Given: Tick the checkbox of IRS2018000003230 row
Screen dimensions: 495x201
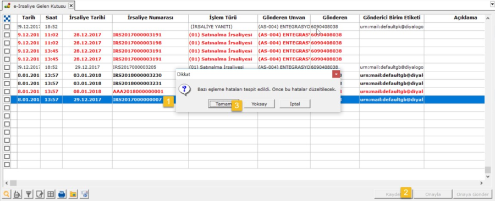Looking at the screenshot, I should point(7,75).
